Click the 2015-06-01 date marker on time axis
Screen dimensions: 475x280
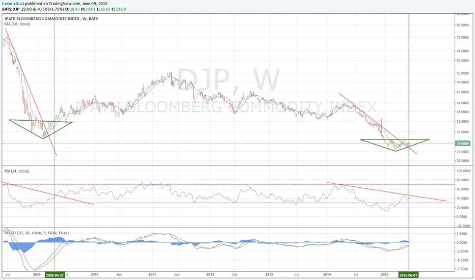pyautogui.click(x=408, y=275)
